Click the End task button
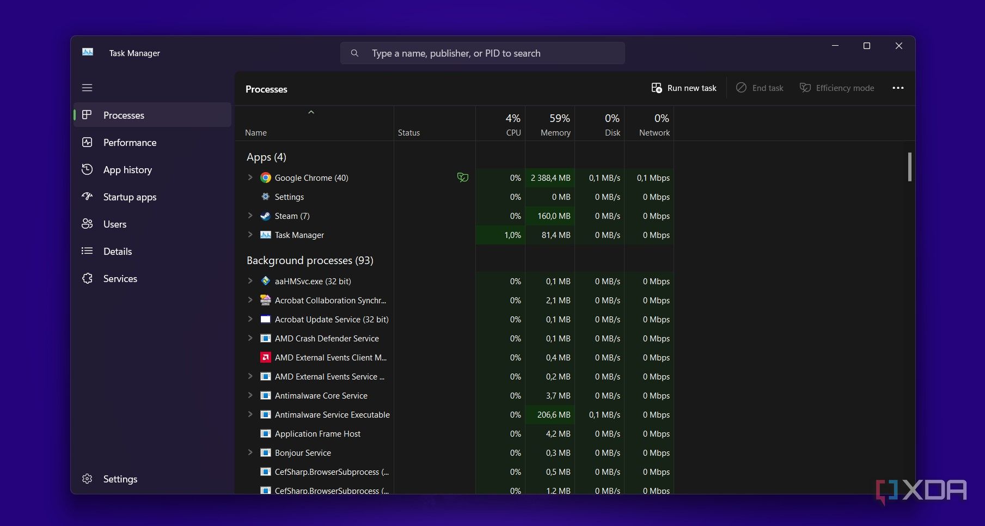 tap(760, 88)
